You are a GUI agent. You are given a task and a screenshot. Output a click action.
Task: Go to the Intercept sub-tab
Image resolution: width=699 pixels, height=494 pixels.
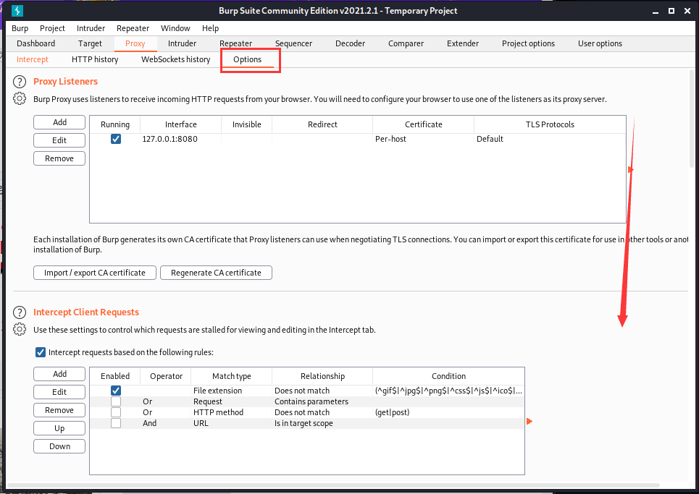tap(33, 59)
